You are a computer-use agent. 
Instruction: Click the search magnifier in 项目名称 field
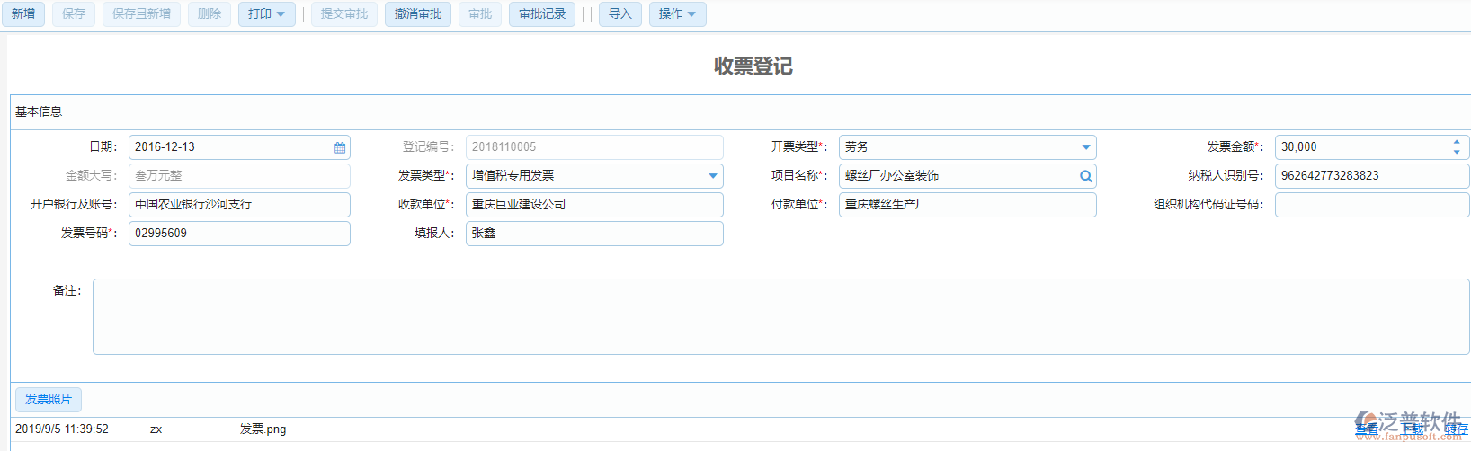coord(1085,176)
